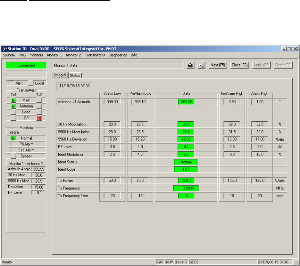Click Antenna #1 Azimuth PreAlarm High field 0.90

coord(232,102)
